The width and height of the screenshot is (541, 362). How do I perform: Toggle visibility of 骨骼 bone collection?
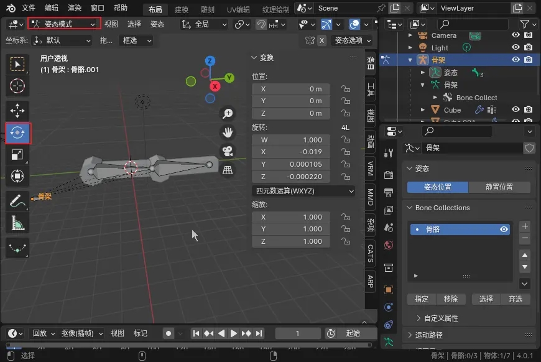pyautogui.click(x=504, y=230)
